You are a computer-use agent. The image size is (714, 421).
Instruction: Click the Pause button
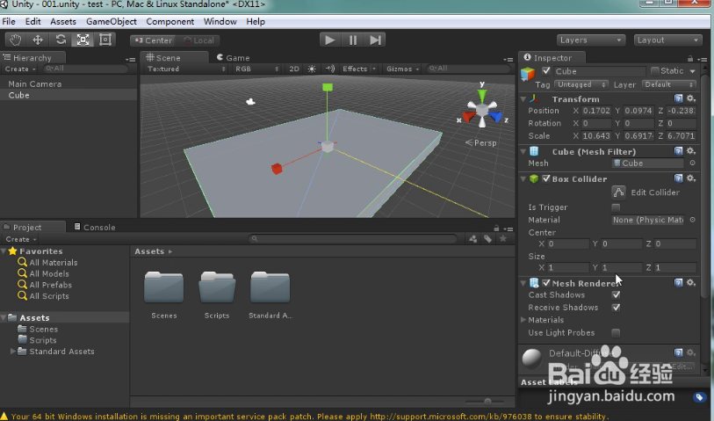click(353, 40)
